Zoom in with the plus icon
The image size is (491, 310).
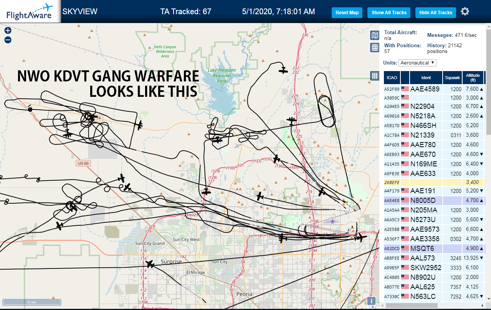click(8, 31)
